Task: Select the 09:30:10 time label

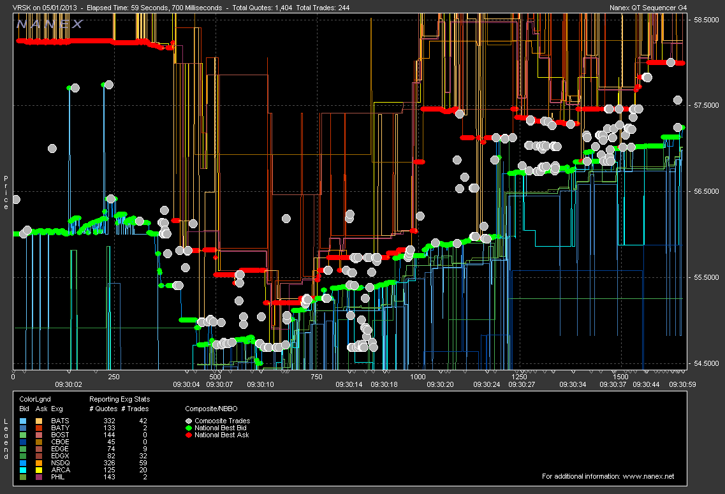Action: (x=260, y=384)
